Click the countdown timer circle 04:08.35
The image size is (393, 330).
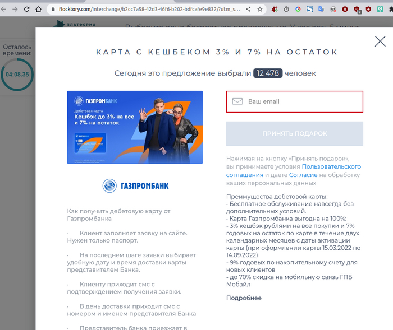pyautogui.click(x=17, y=75)
